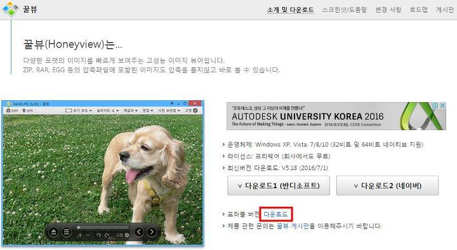
Task: Open the hamburger menu icon in control bar
Action: 67,232
